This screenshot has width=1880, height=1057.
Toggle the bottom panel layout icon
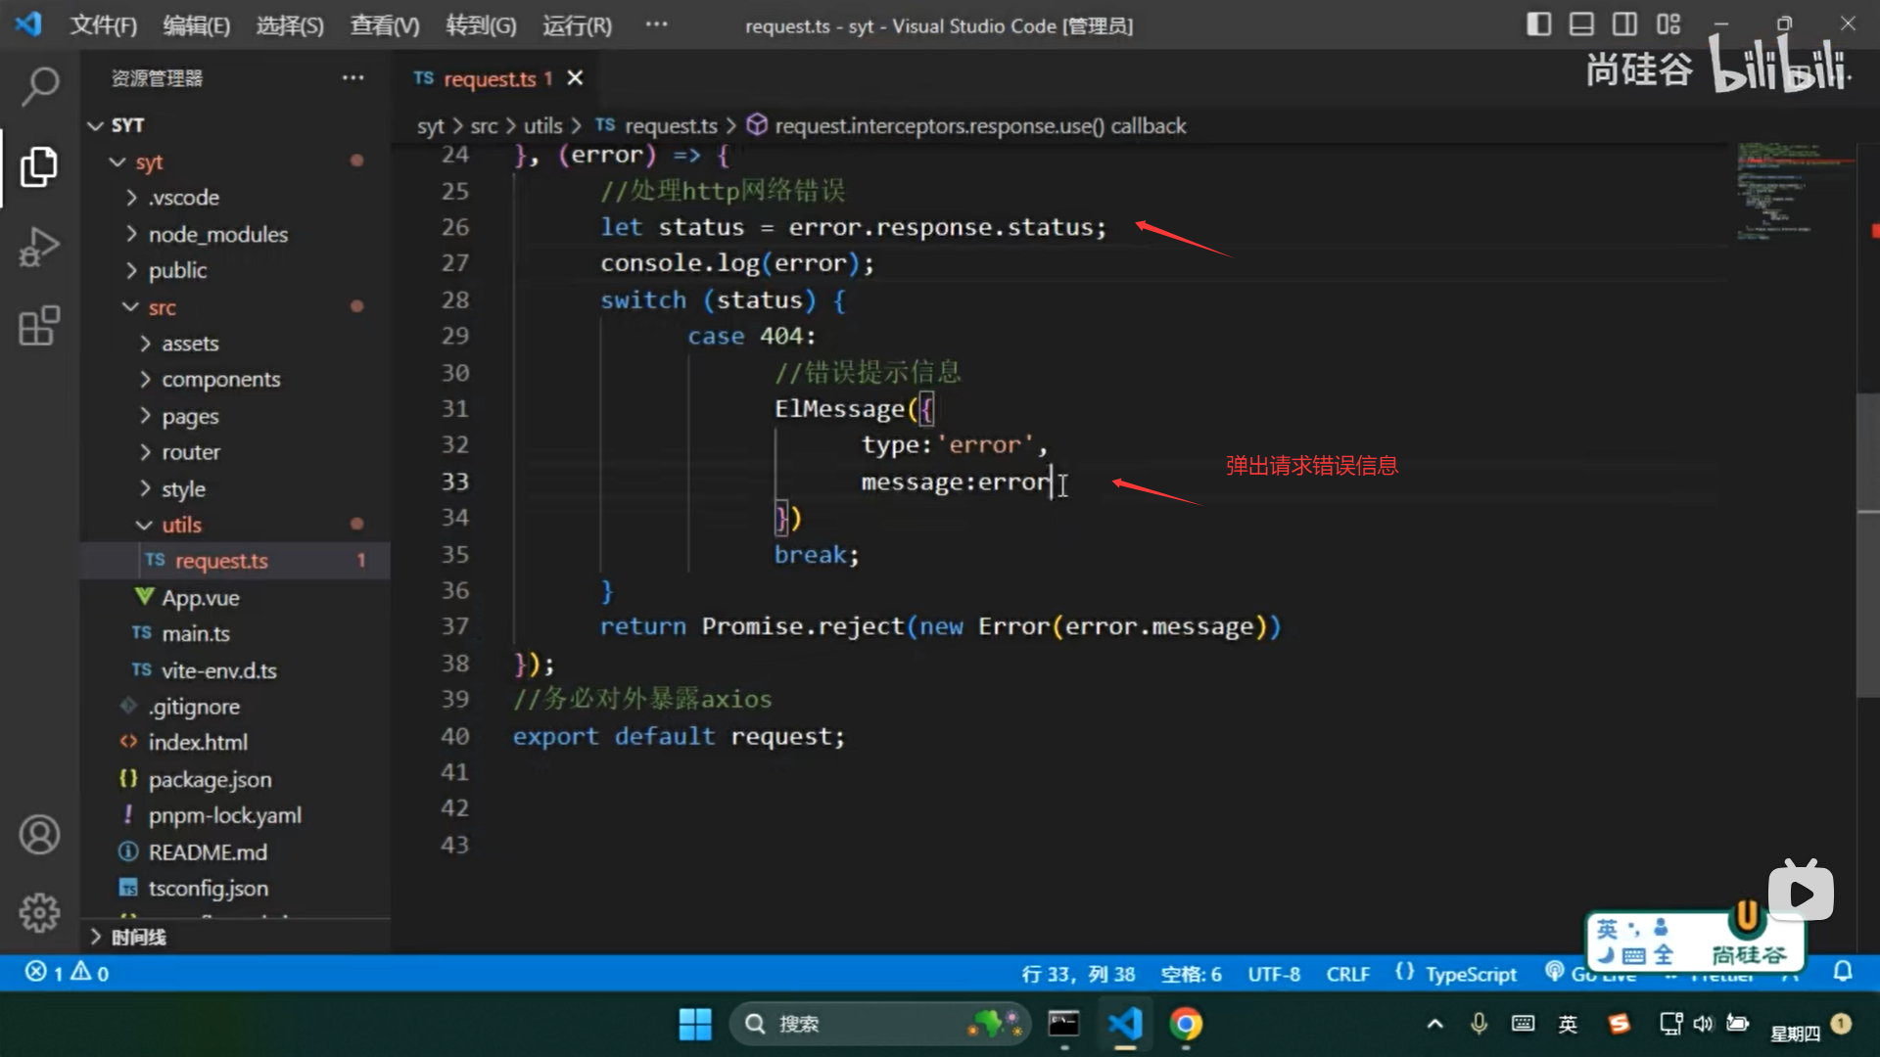(1581, 24)
